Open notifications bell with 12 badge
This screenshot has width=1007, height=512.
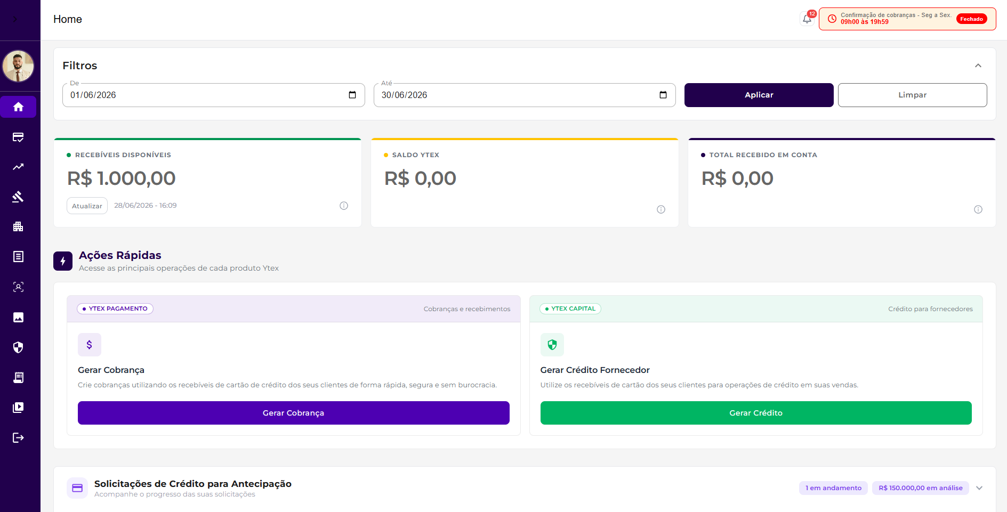[x=807, y=19]
